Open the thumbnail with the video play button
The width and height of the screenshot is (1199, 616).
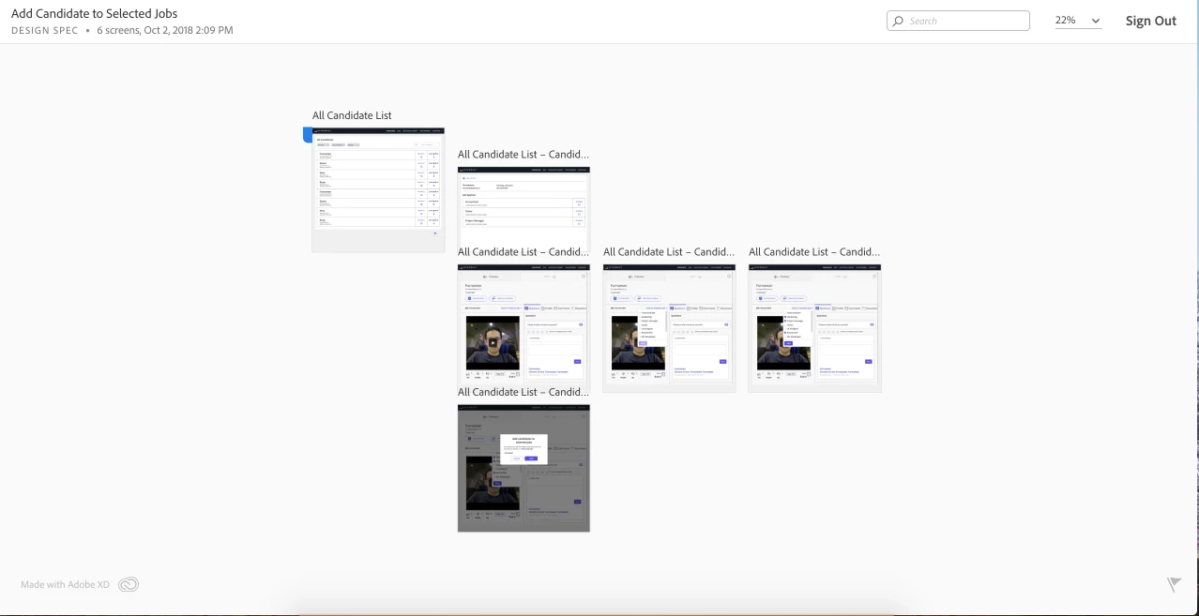[524, 324]
